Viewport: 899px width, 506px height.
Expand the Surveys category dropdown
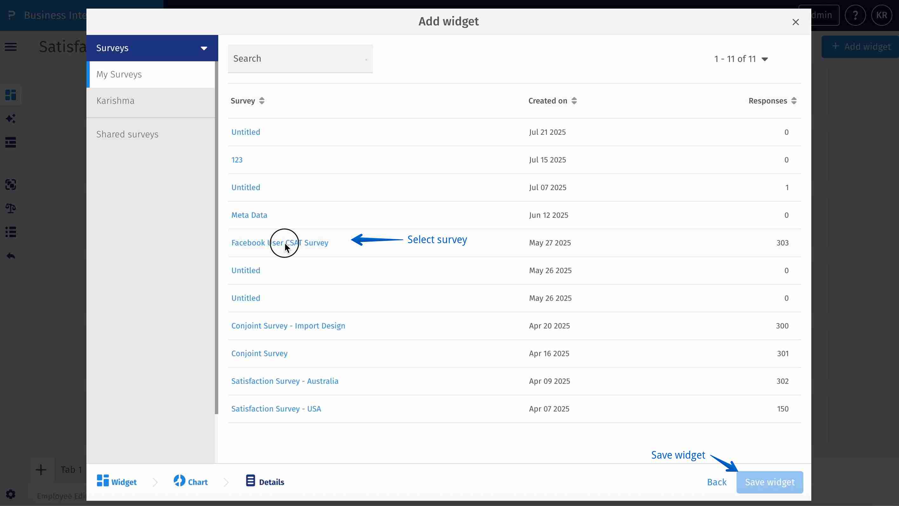pyautogui.click(x=204, y=48)
